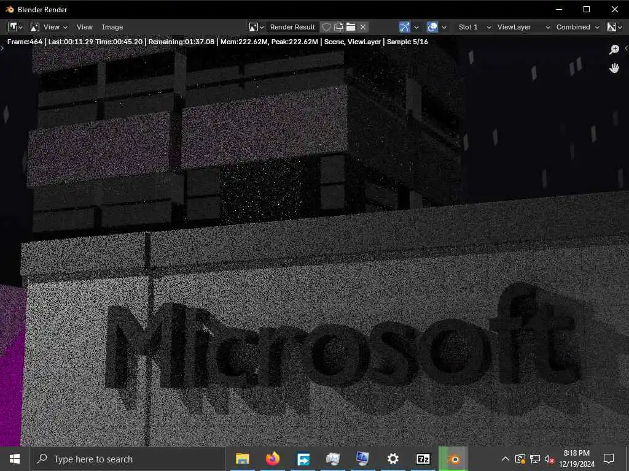629x471 pixels.
Task: Browse linked images with image icon dropdown
Action: pos(256,27)
